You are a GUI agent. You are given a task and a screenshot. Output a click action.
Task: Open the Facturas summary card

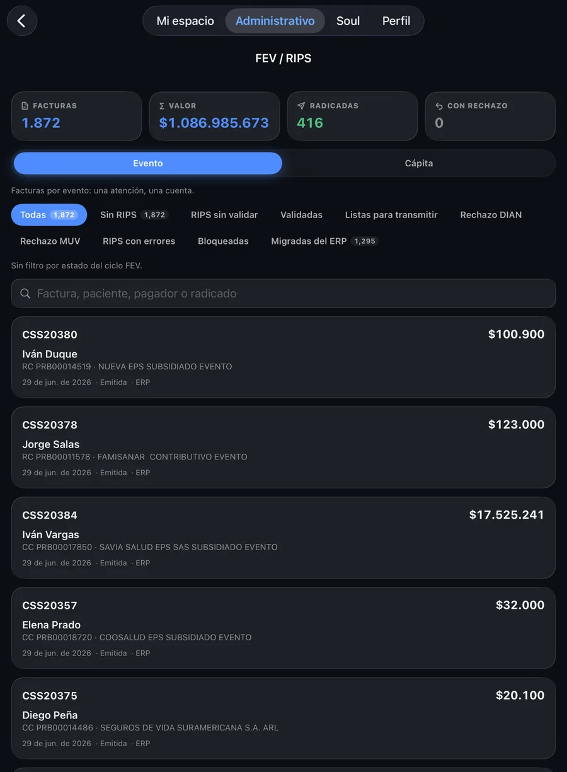tap(76, 116)
